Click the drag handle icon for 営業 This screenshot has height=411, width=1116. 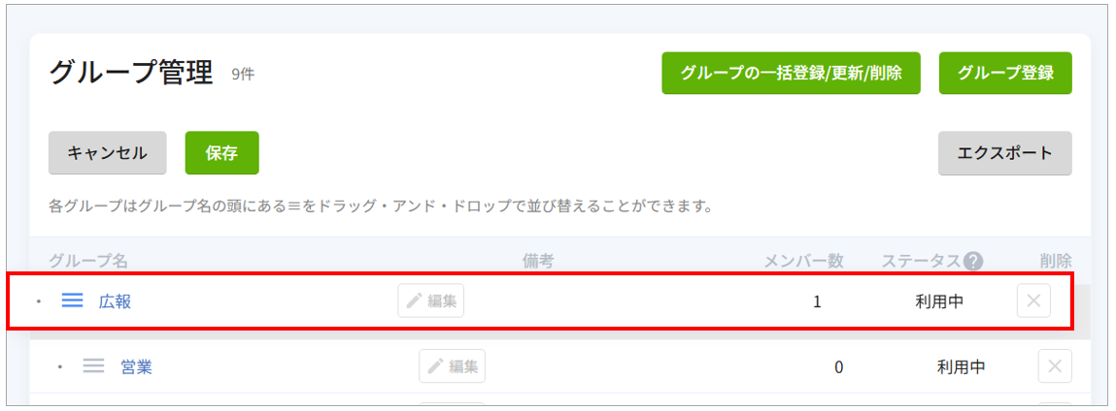click(x=94, y=366)
